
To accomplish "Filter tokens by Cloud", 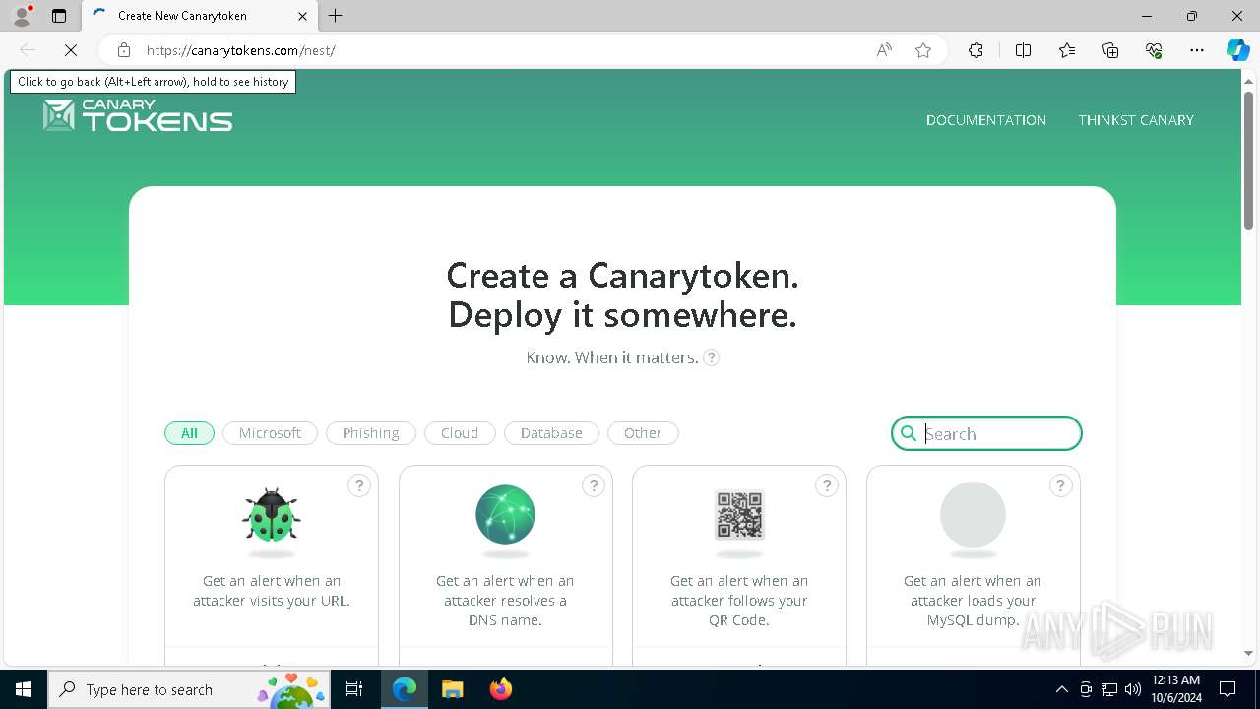I will point(460,433).
